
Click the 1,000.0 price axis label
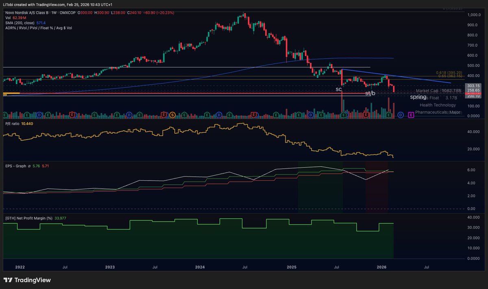click(x=474, y=15)
